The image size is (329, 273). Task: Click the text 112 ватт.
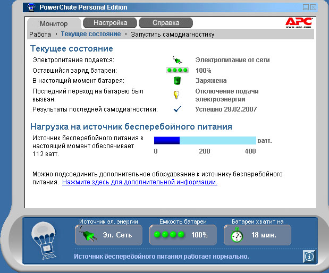pyautogui.click(x=46, y=154)
